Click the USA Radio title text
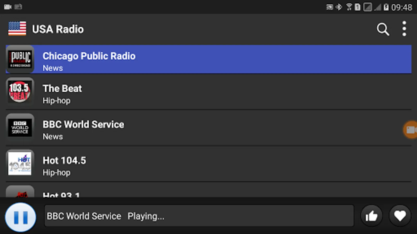 pyautogui.click(x=58, y=29)
